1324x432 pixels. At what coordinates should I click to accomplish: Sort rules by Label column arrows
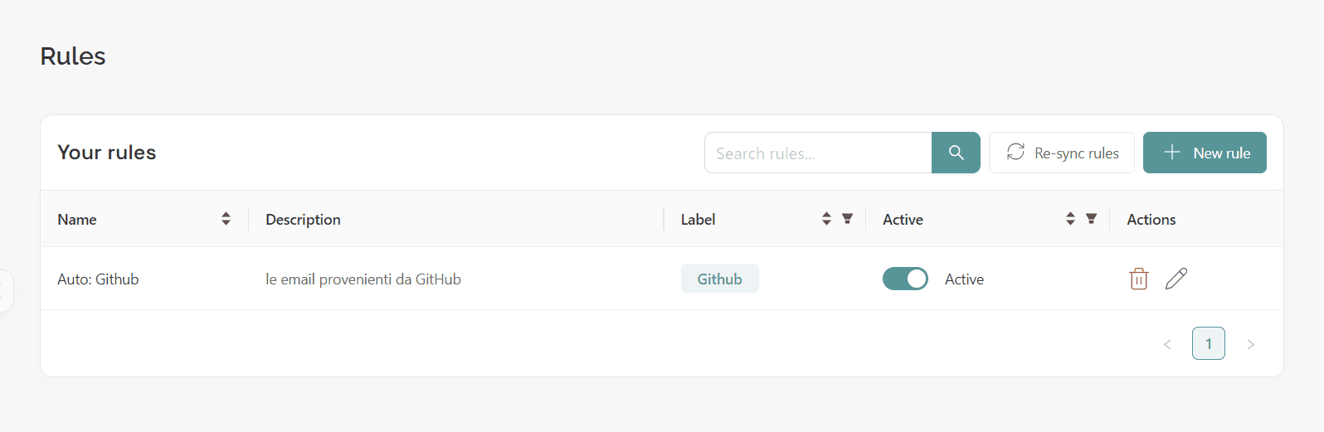click(x=826, y=219)
